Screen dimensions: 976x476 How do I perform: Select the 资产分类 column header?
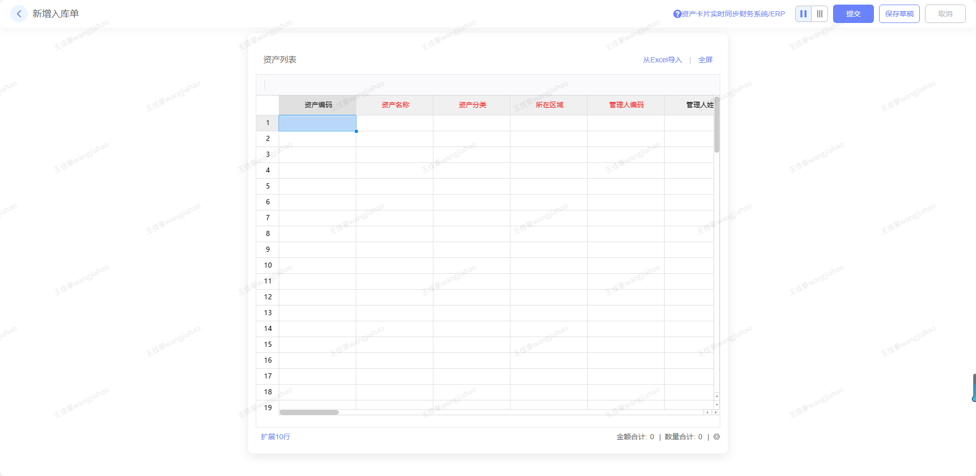pos(472,105)
